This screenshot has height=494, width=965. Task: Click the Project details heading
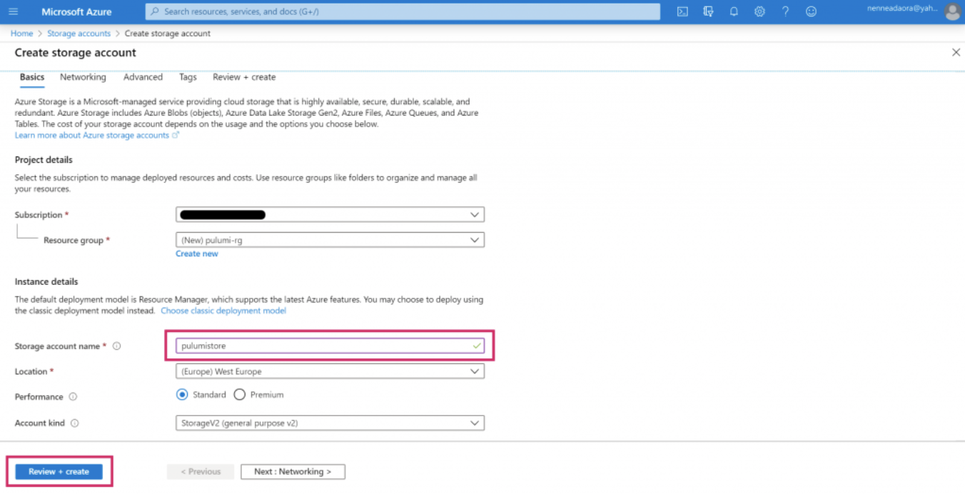coord(44,160)
